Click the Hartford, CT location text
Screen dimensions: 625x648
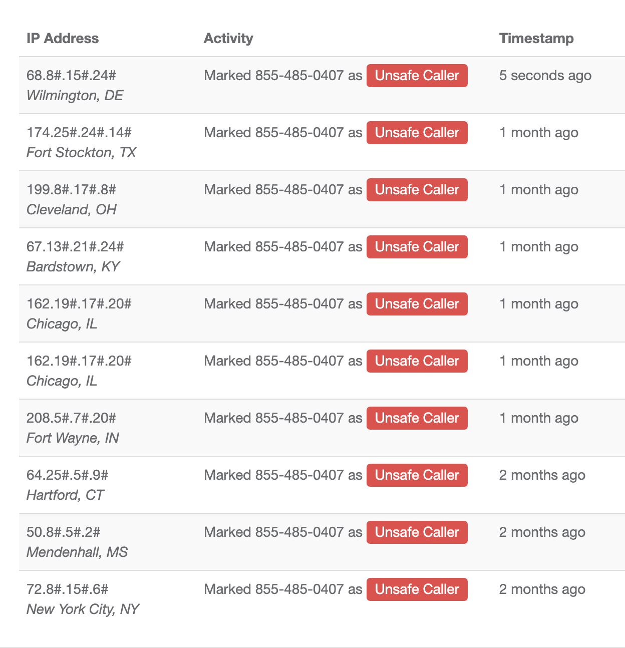65,495
